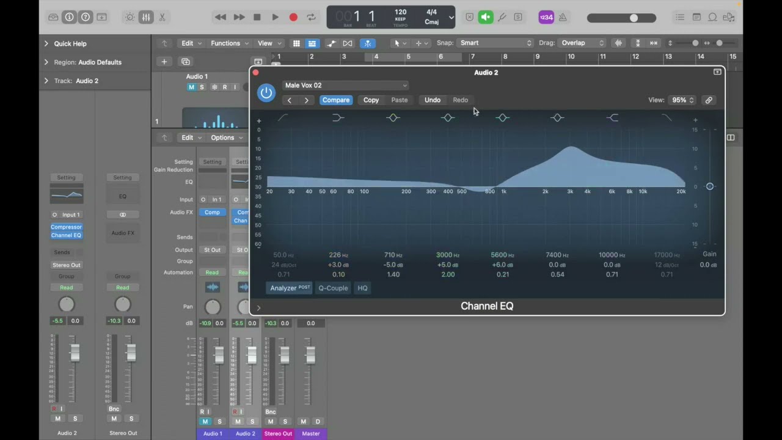The width and height of the screenshot is (782, 440).
Task: Start playback with the Play button
Action: [276, 17]
